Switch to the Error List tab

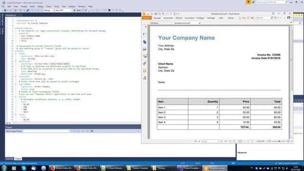pyautogui.click(x=9, y=159)
